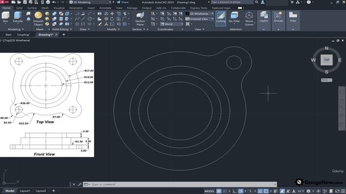Switch to the Layout1 tab

click(x=25, y=191)
